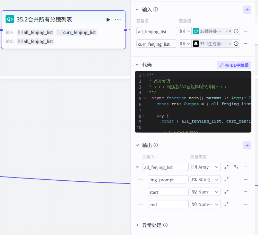Edit the all_fenjing_list output name field
Viewport: 259px width, 235px height.
[165, 167]
